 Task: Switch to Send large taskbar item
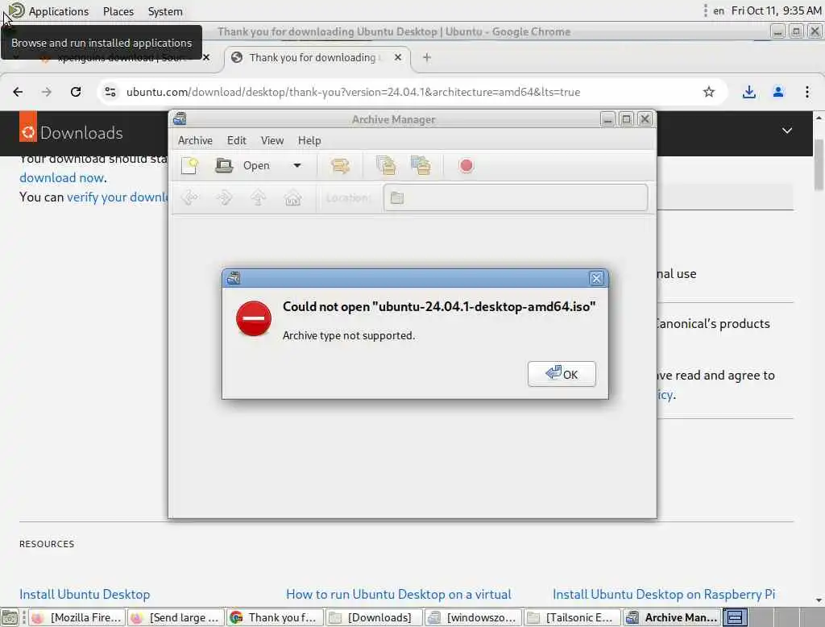(176, 617)
